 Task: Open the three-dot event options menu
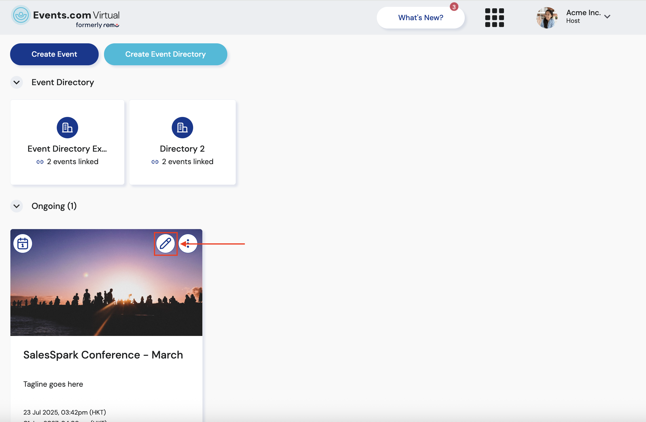pos(188,244)
